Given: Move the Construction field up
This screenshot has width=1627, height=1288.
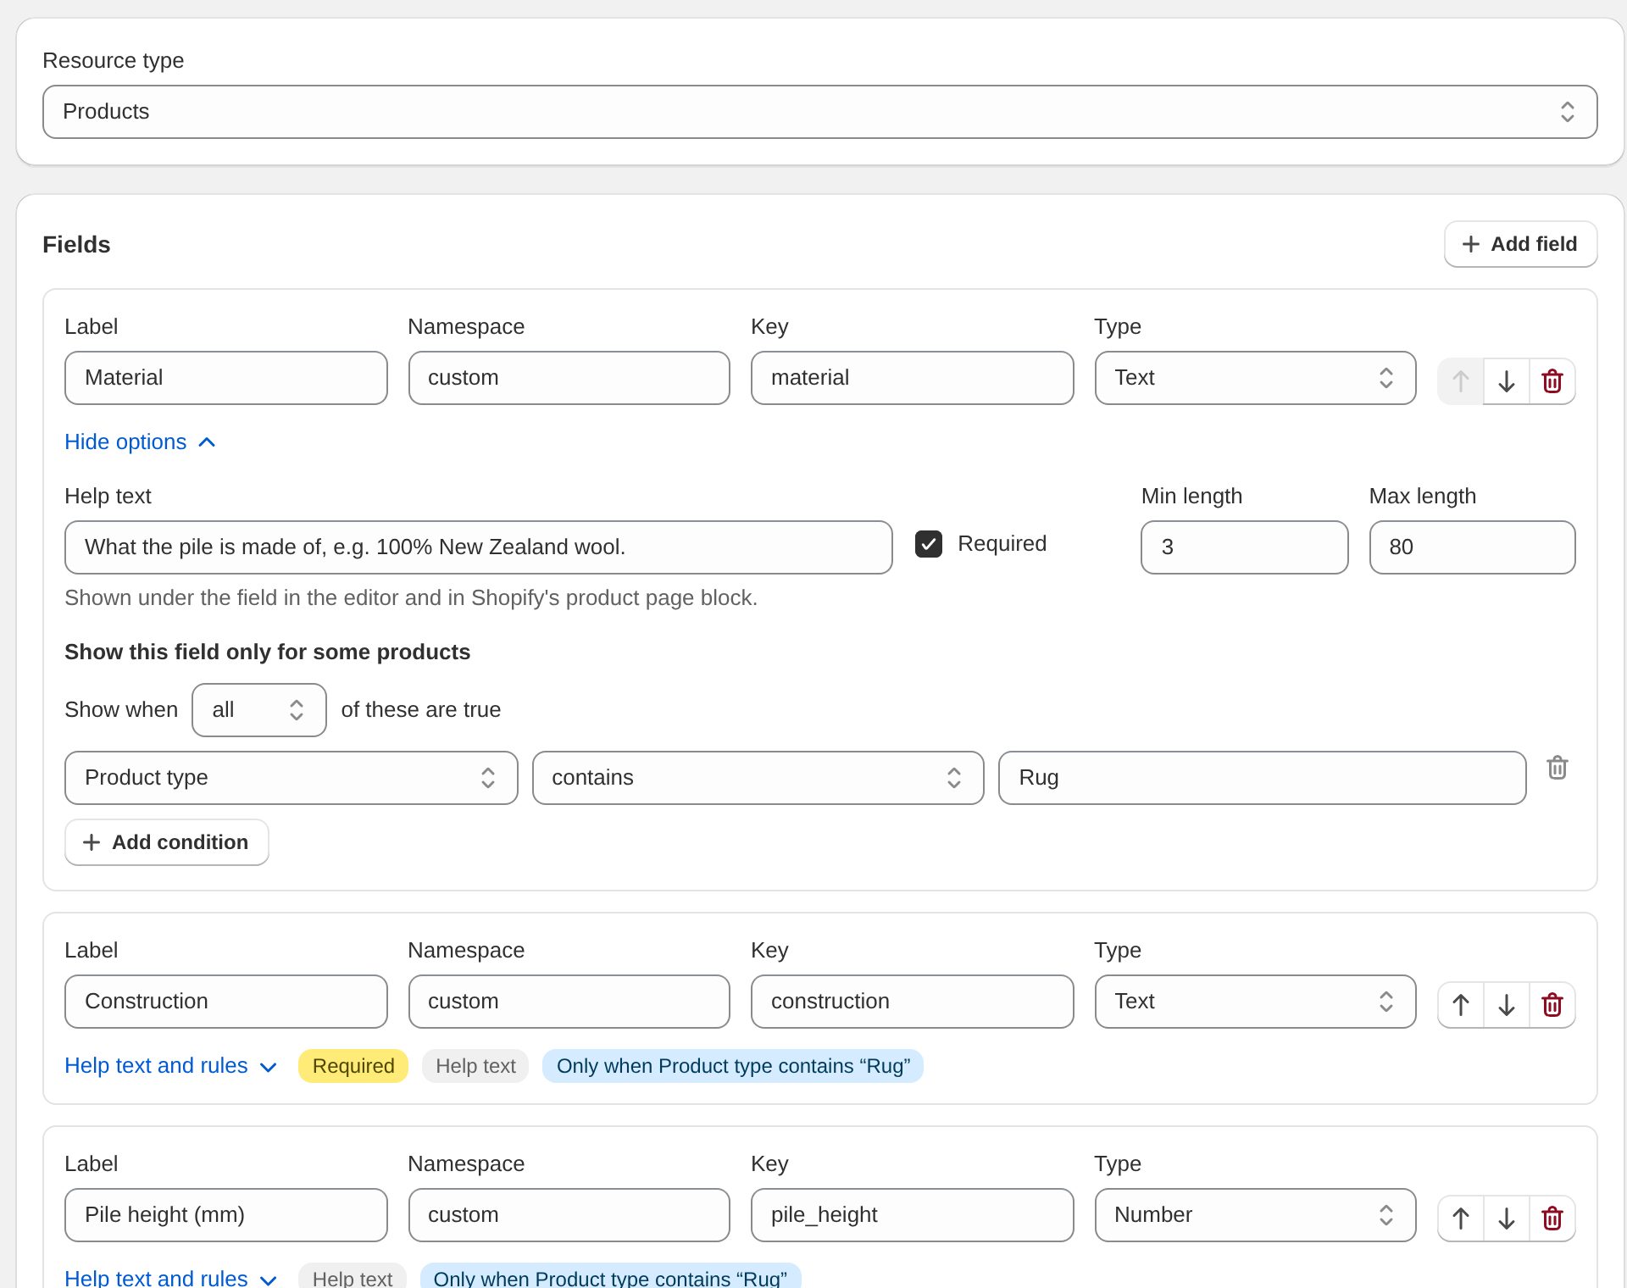Looking at the screenshot, I should pos(1460,1005).
